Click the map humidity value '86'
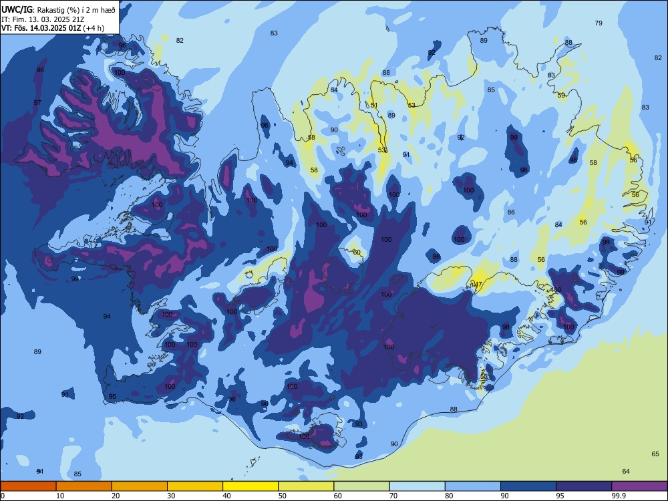 point(511,212)
